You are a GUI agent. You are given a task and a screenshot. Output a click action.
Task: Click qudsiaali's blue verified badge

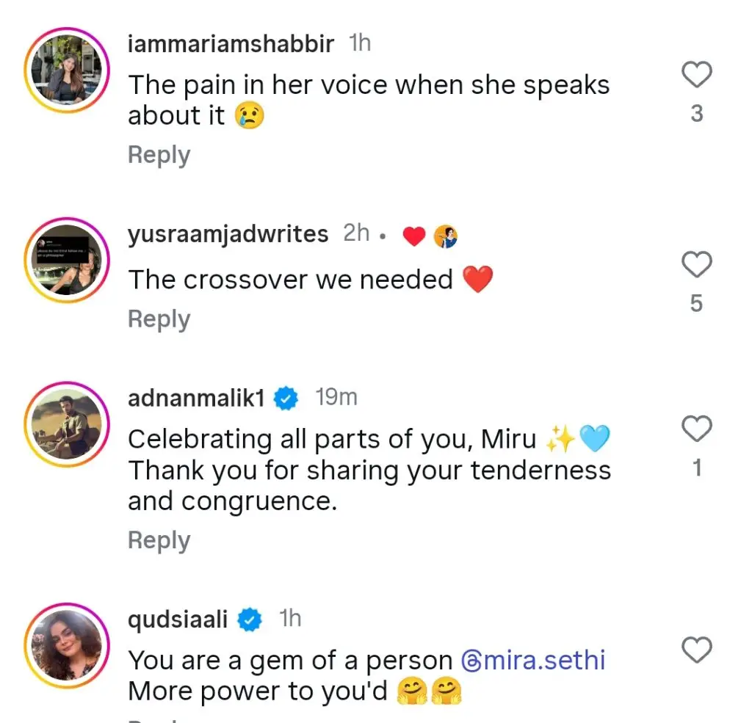(x=250, y=620)
